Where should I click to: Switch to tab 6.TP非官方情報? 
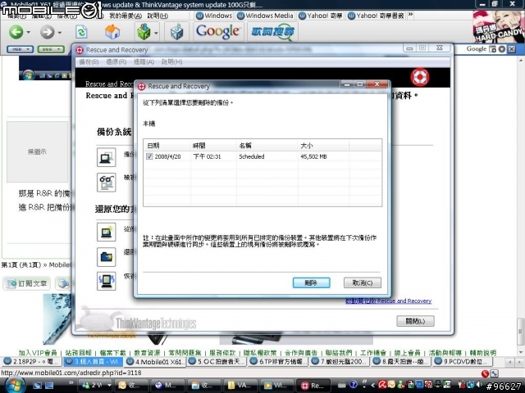coord(279,361)
